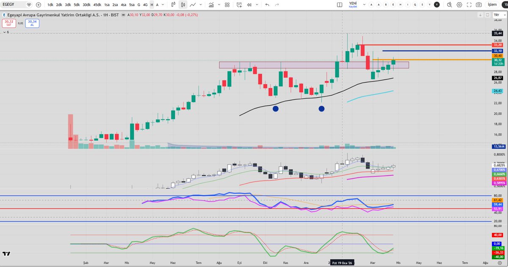Select the 3dk timeframe
The height and width of the screenshot is (267, 508).
click(68, 5)
